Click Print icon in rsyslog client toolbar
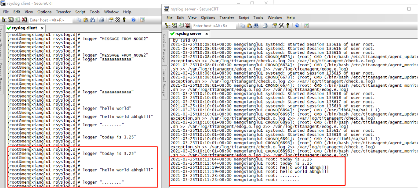 click(102, 20)
